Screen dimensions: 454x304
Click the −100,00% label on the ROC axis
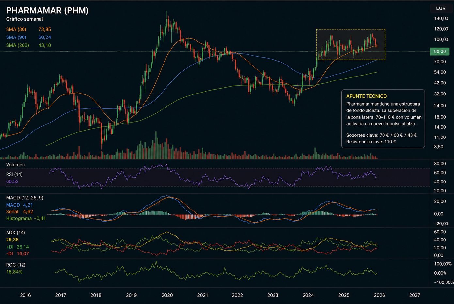[444, 282]
